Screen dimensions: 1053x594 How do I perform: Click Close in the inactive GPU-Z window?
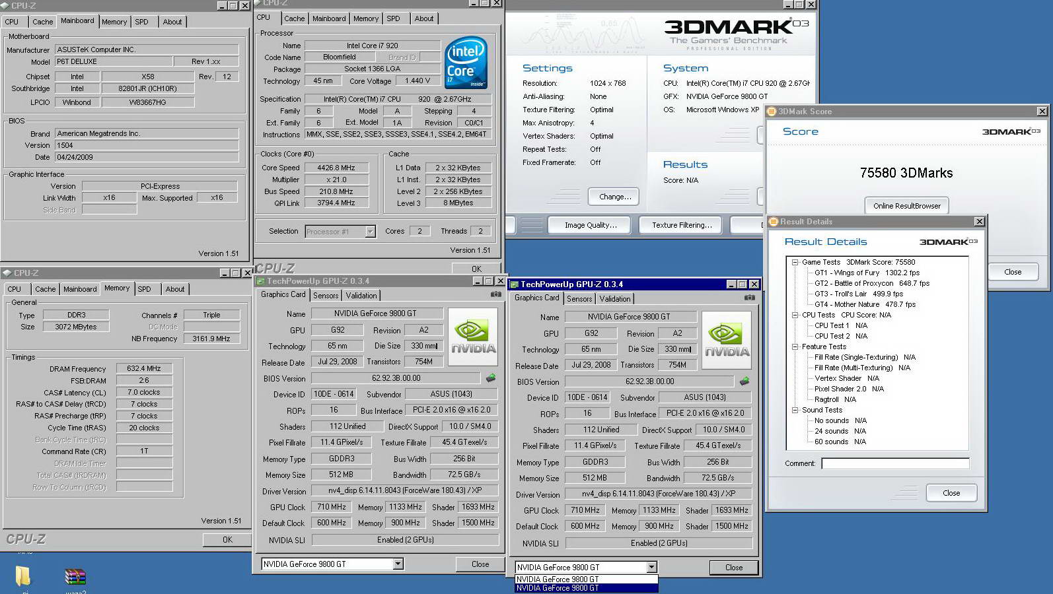point(480,564)
